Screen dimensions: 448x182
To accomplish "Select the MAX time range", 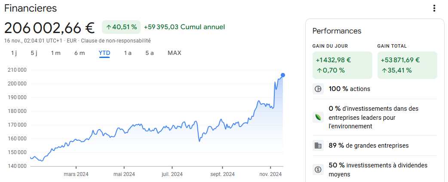I will point(174,53).
